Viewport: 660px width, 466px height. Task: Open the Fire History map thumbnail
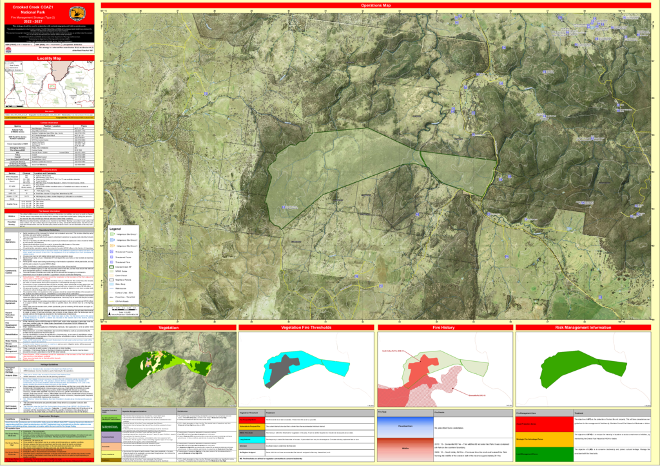pyautogui.click(x=445, y=369)
